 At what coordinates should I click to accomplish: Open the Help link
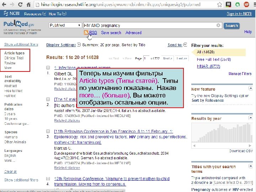click(x=248, y=32)
